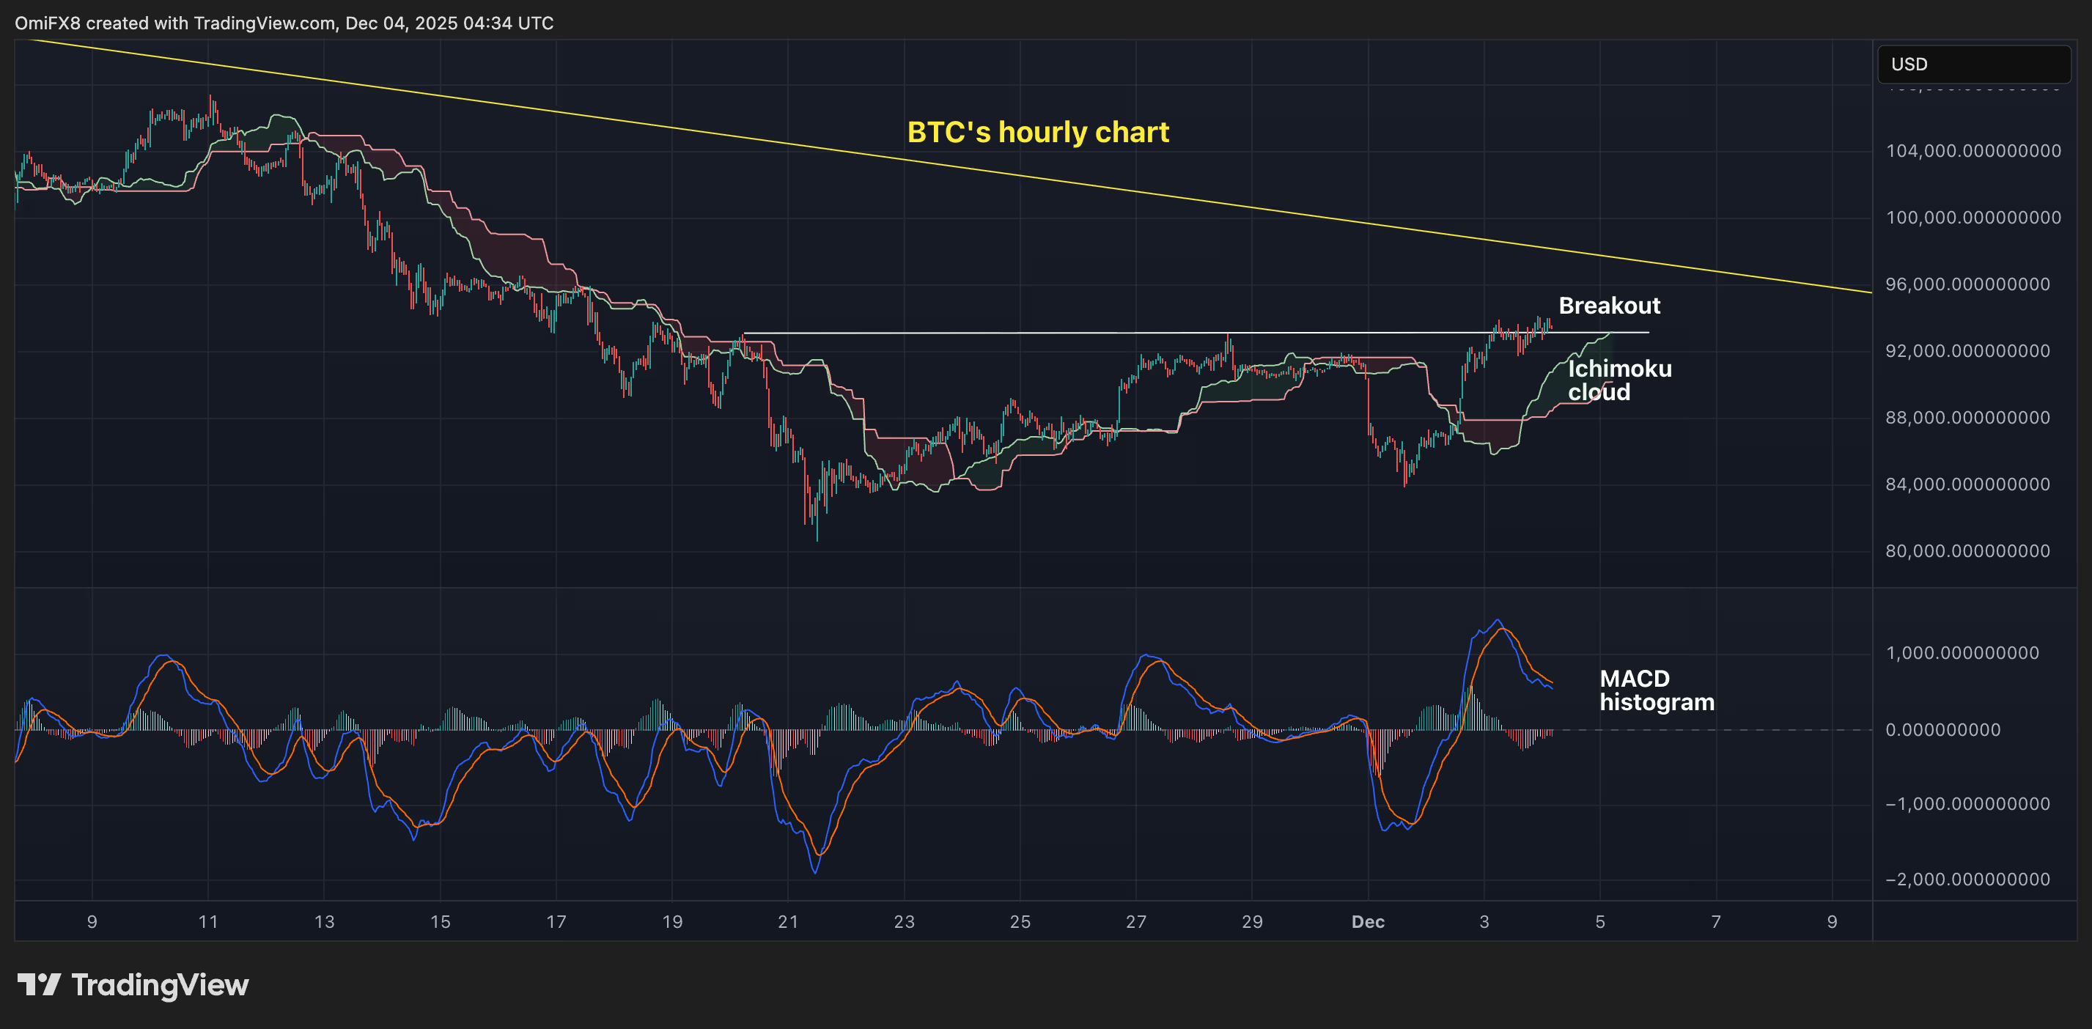Click the OmiFX8 attribution header text
This screenshot has height=1029, width=2092.
[284, 23]
